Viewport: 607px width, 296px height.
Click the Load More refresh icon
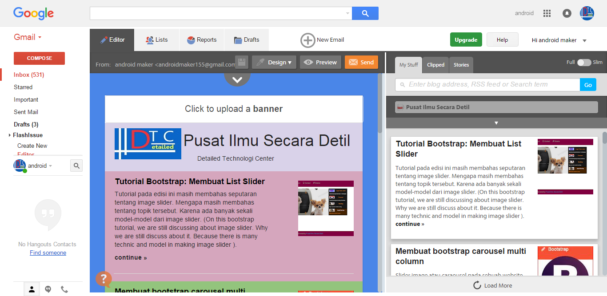coord(477,285)
